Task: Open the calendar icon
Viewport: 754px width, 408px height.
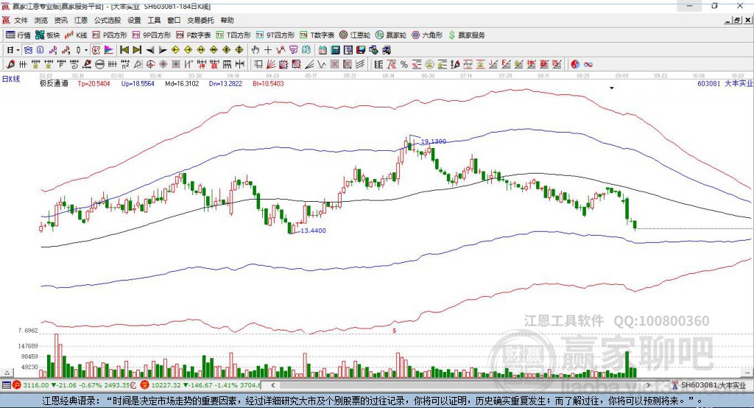Action: click(323, 50)
